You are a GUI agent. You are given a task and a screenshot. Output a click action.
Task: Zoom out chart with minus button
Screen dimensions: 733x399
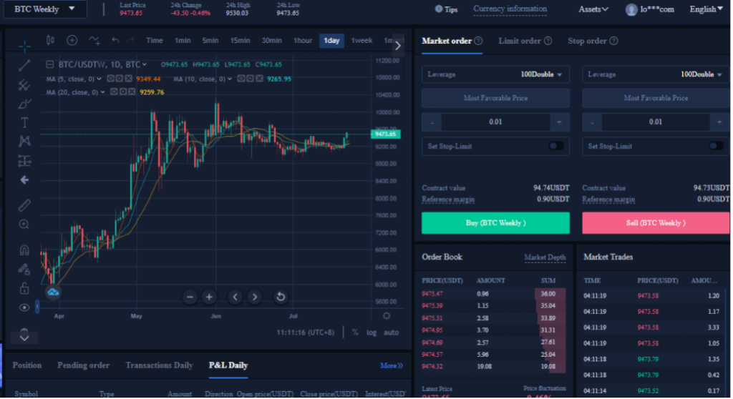click(190, 297)
